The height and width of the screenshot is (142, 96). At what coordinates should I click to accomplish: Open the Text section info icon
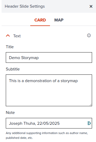point(89,35)
